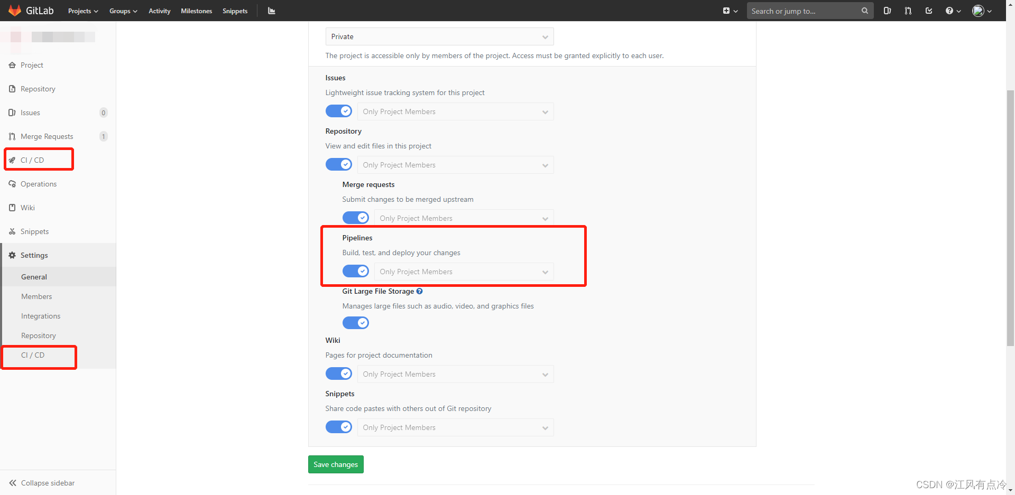Open the Pipelines access level dropdown

point(464,272)
